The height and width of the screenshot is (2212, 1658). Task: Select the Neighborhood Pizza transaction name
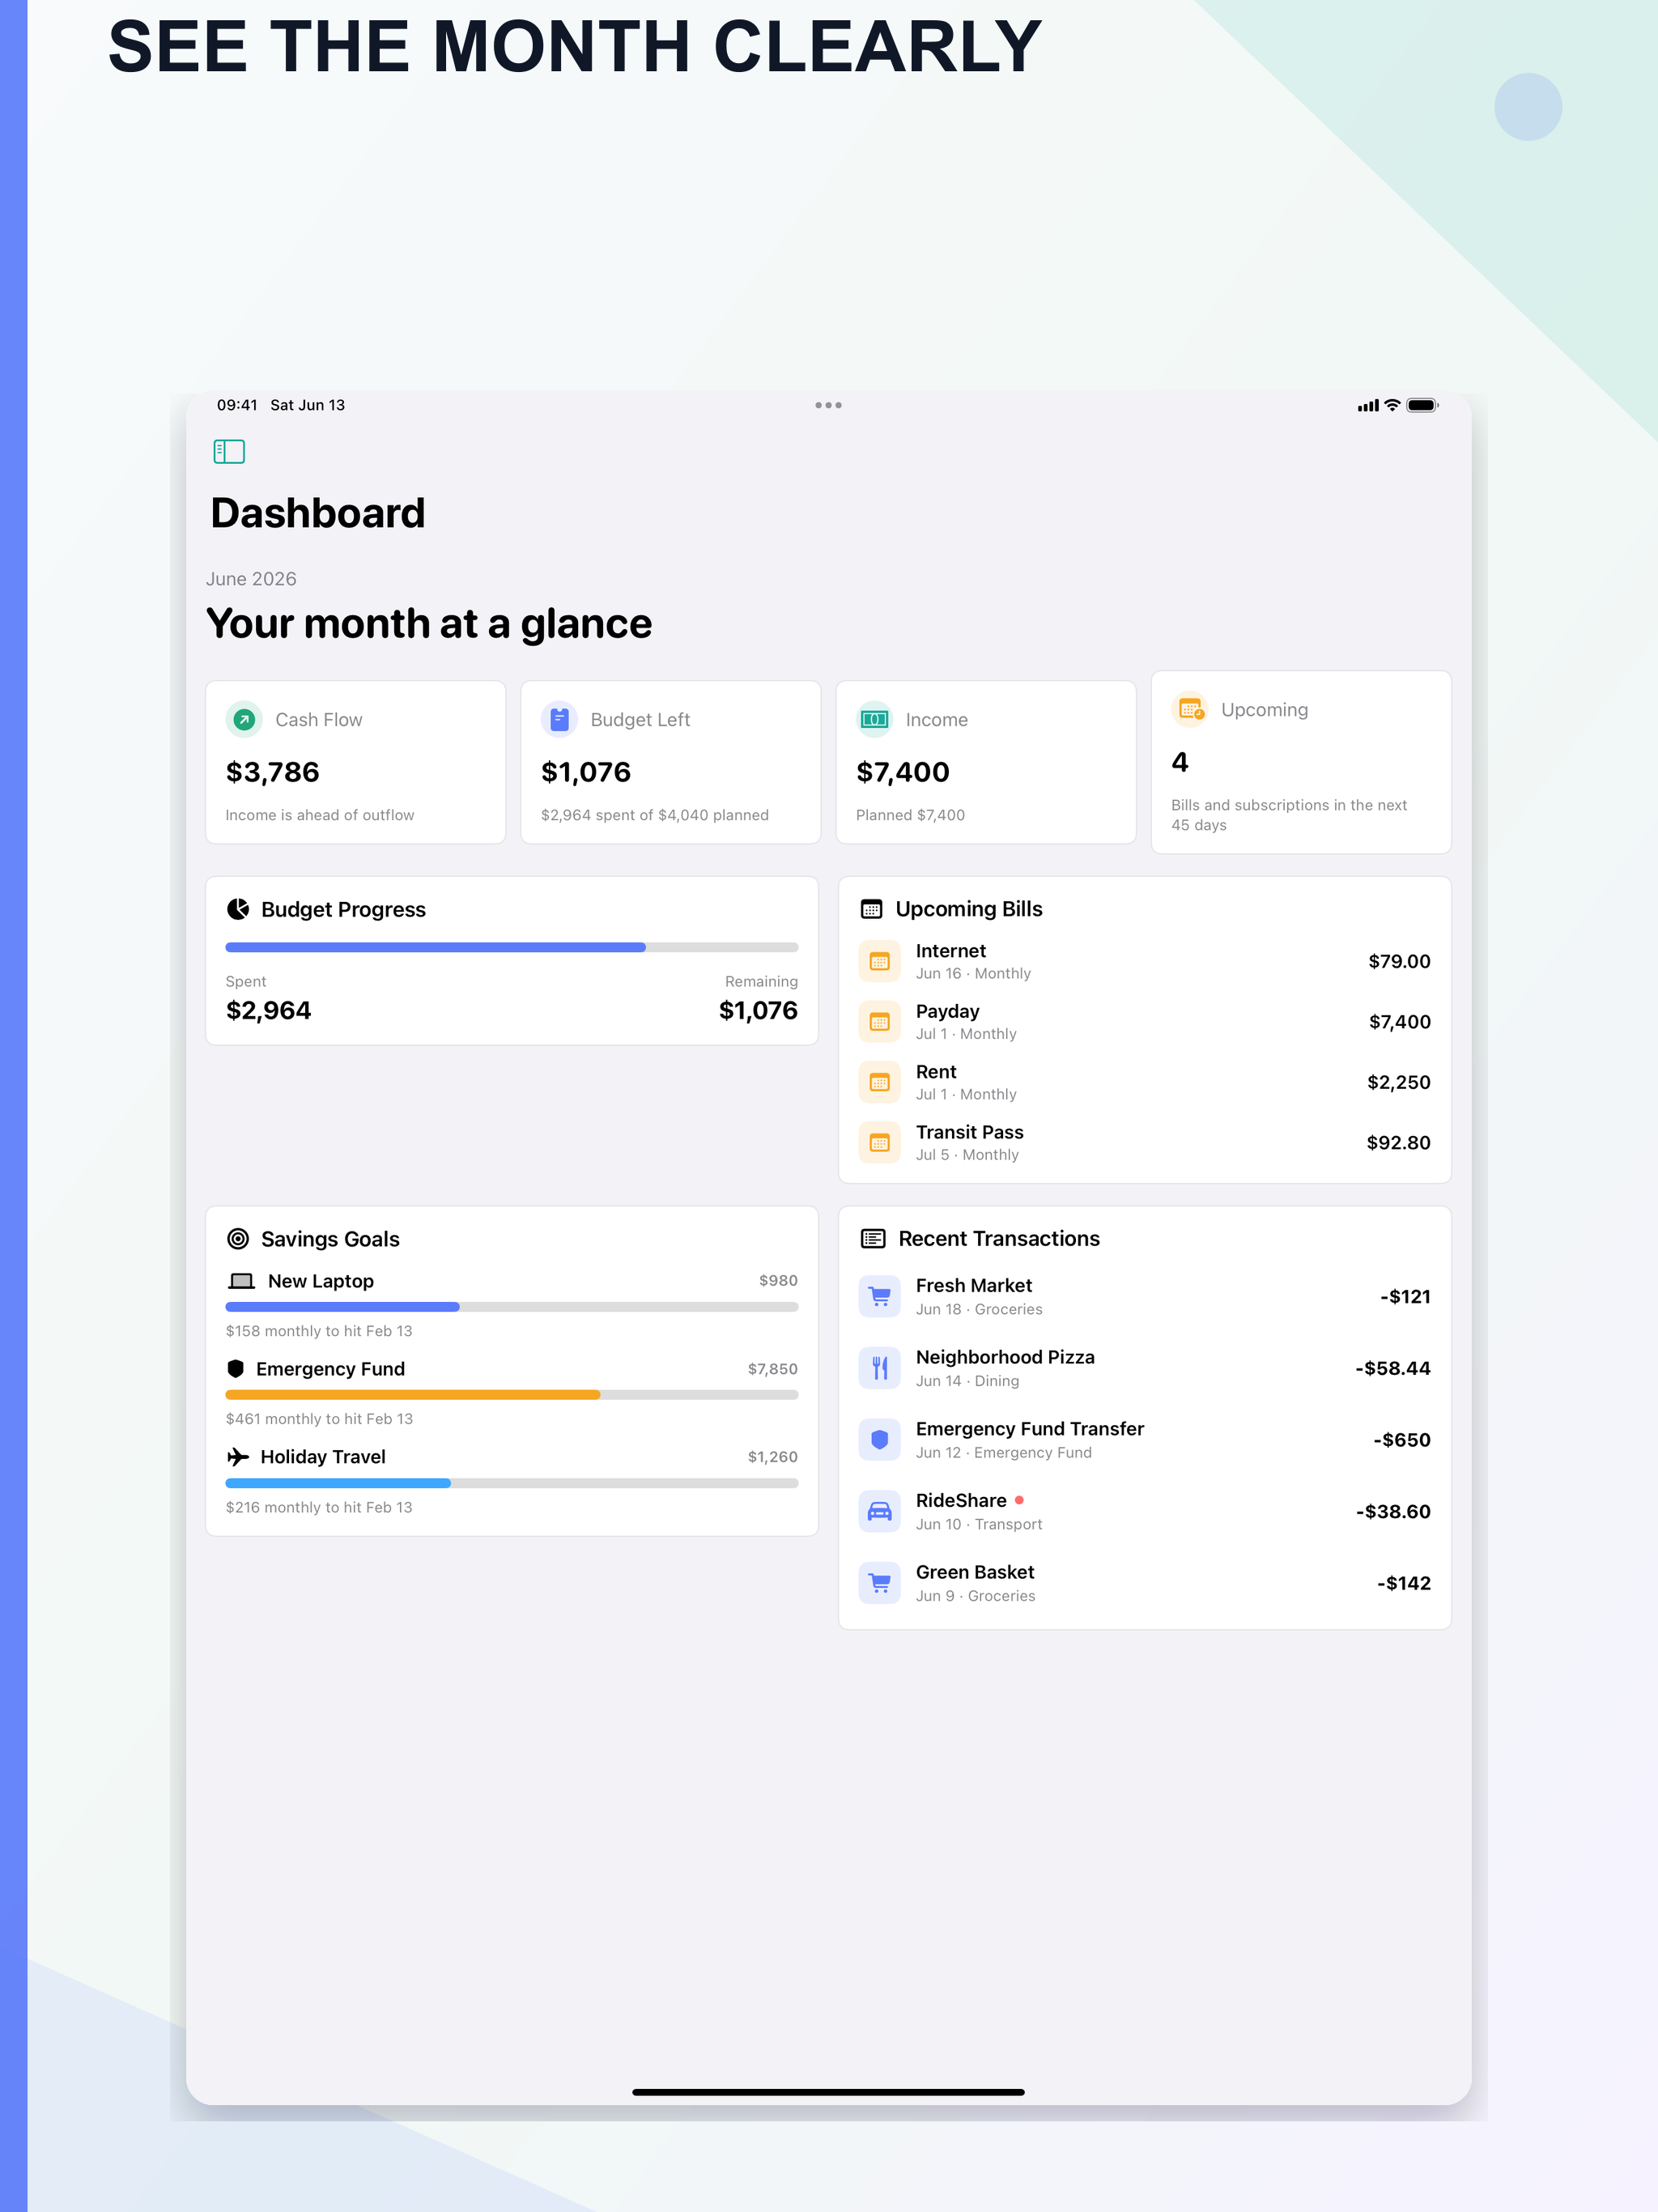(1005, 1357)
